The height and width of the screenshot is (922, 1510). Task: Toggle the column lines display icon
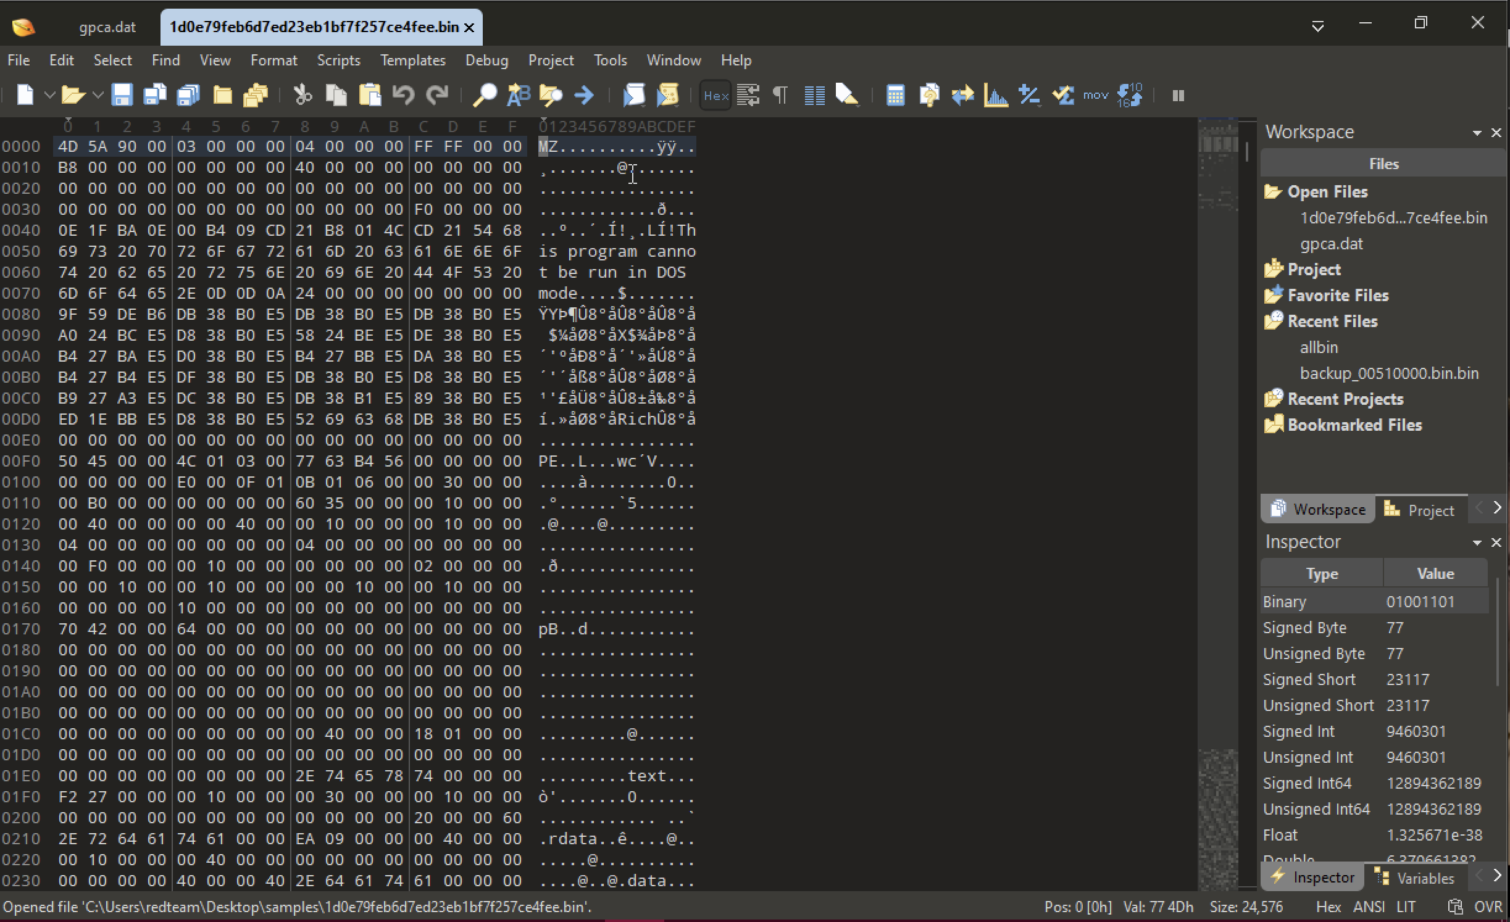[814, 96]
